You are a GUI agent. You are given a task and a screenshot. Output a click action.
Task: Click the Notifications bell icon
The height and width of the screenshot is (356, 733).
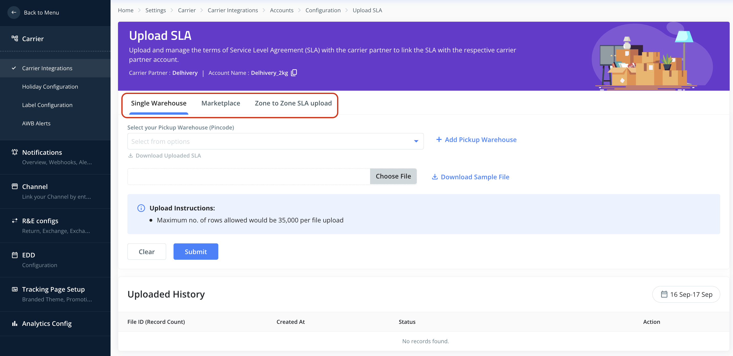[x=15, y=152]
